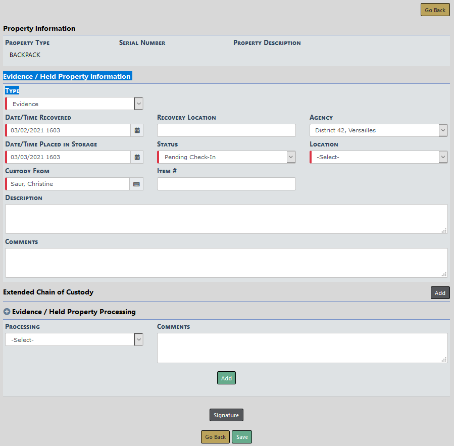Open calendar picker for Date/Time Placed in Storage

coord(137,157)
